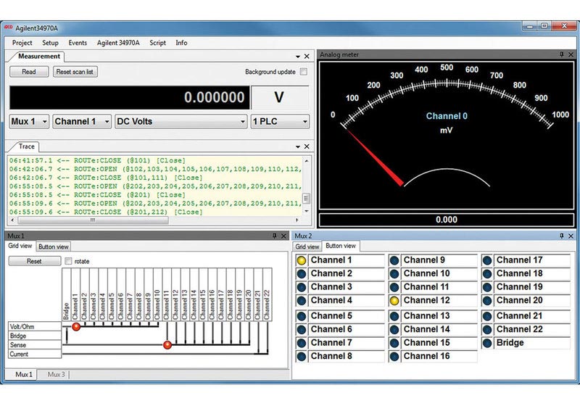Screen dimensions: 580x406
Task: Toggle Mux 2 Channel 12 indicator
Action: [x=394, y=301]
